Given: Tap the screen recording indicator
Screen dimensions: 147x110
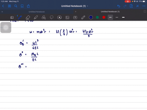Looking at the screenshot, I should click(x=128, y=2).
